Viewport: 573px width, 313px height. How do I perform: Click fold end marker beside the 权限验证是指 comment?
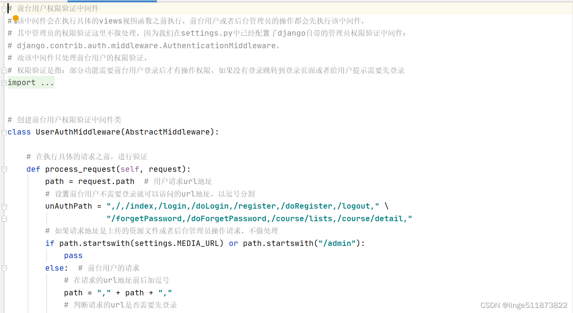[x=4, y=70]
